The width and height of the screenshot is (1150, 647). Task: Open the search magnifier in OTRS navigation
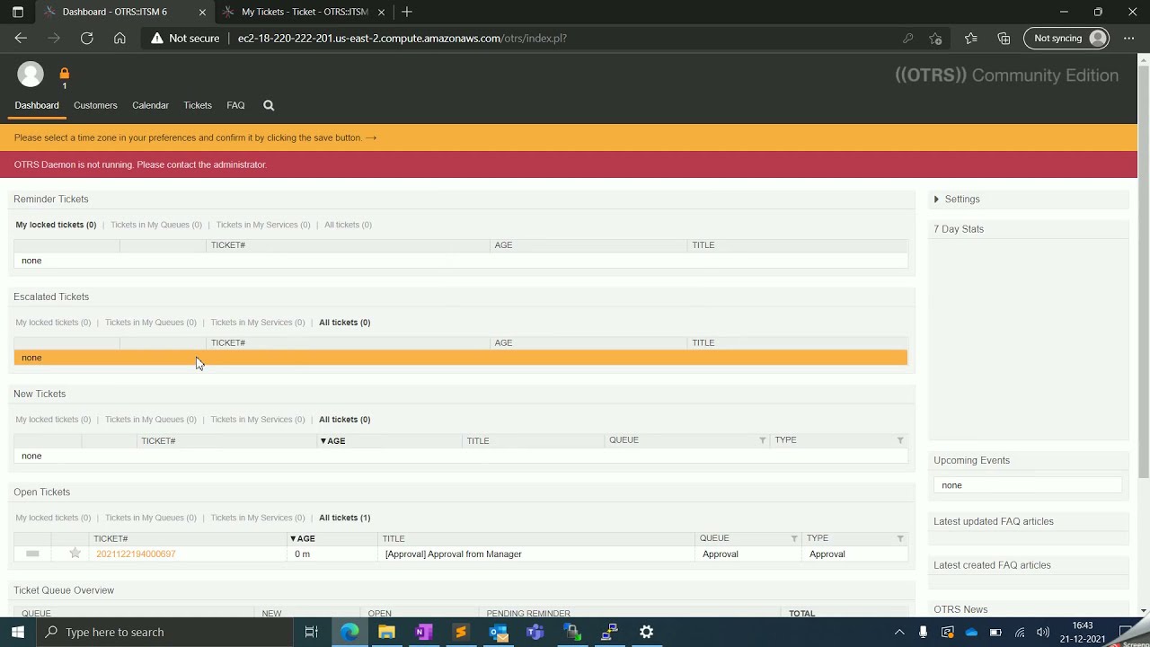tap(269, 105)
